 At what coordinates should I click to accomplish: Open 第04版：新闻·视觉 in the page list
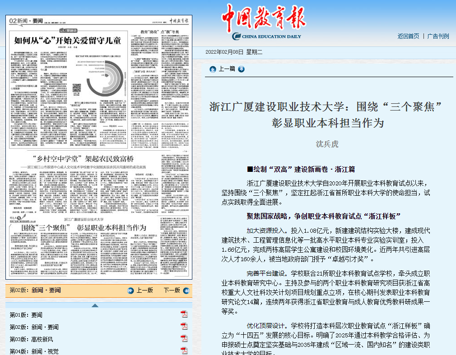click(x=34, y=351)
